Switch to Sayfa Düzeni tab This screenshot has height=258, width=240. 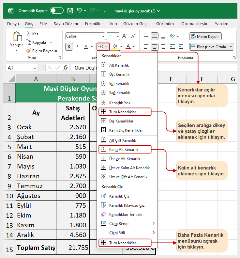pyautogui.click(x=66, y=24)
